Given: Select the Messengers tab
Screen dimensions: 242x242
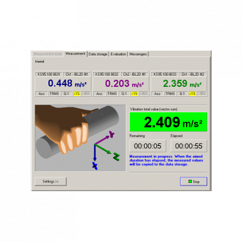Looking at the screenshot, I should tap(138, 54).
